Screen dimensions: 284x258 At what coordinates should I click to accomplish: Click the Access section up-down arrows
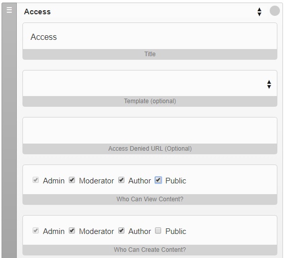click(x=260, y=12)
